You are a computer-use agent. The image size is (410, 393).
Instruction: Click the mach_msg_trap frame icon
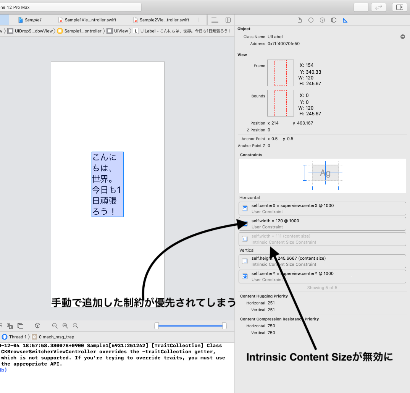pos(34,337)
